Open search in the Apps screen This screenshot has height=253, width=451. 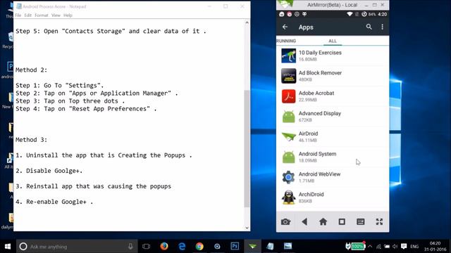369,27
